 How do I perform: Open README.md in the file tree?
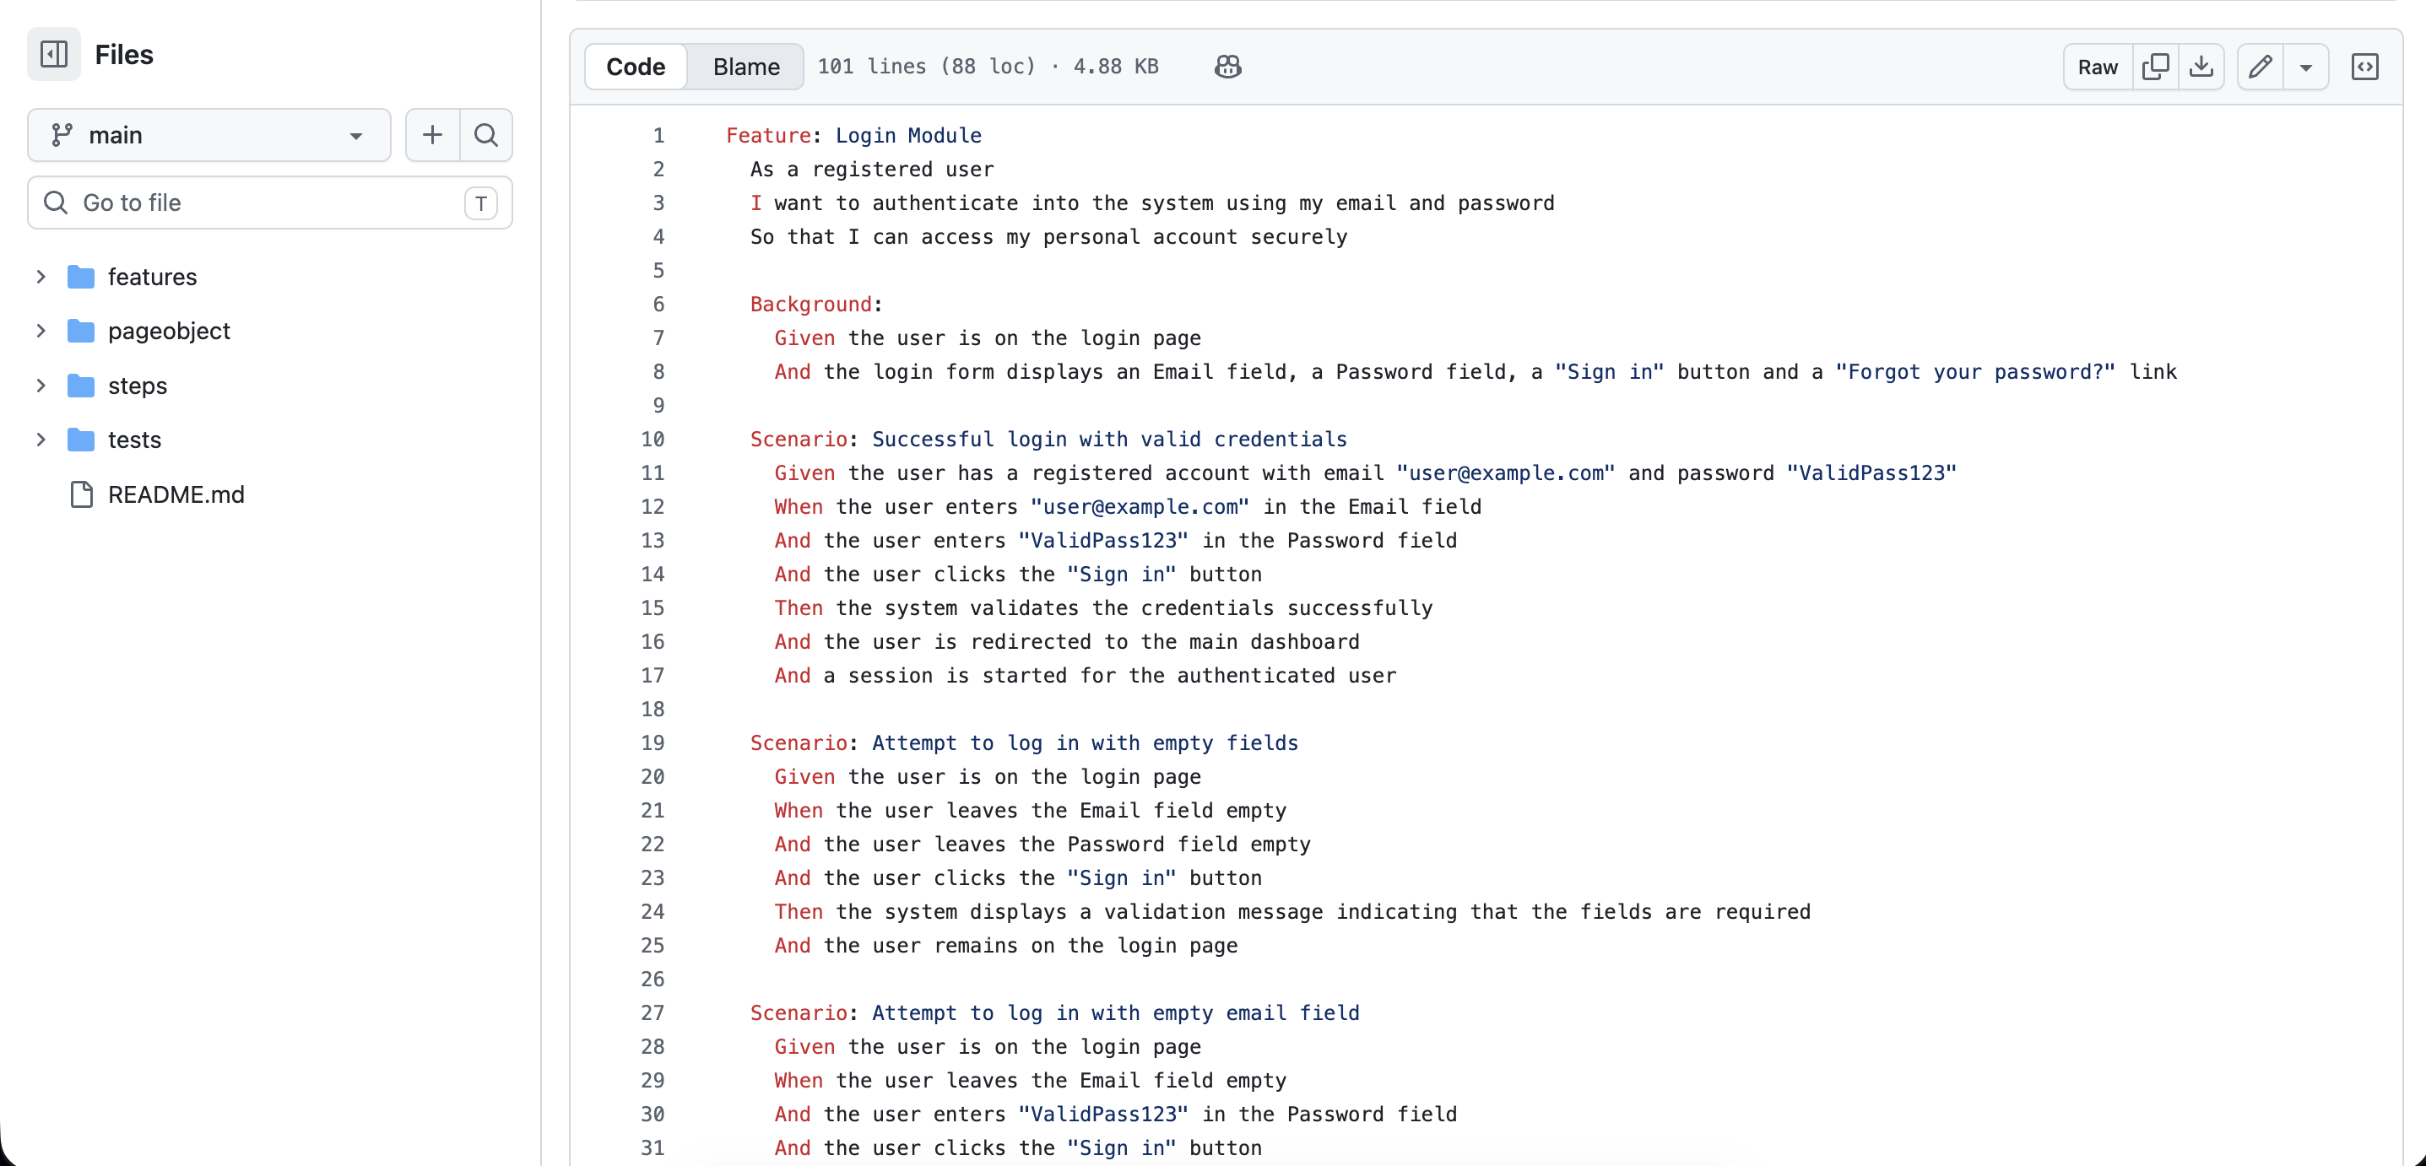pos(176,494)
